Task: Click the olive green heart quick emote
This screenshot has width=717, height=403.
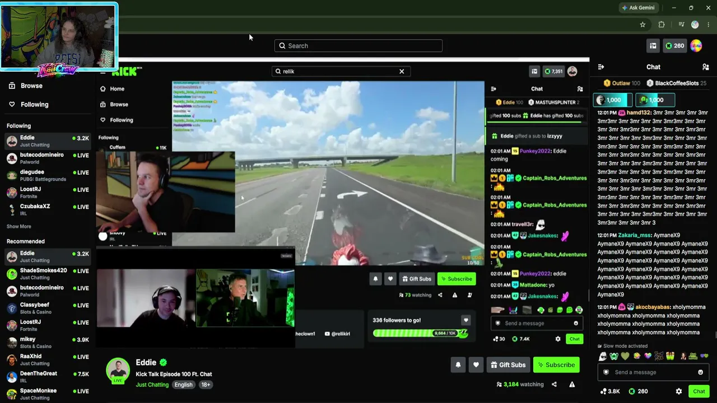Action: point(625,356)
